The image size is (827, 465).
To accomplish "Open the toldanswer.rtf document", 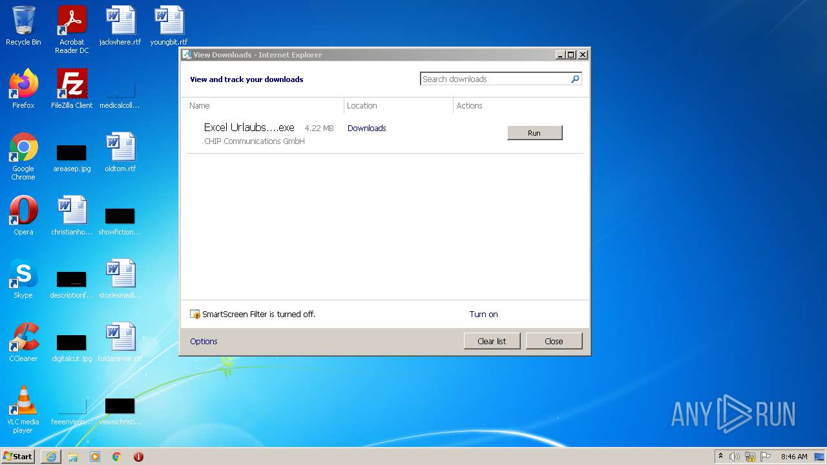I will [x=120, y=342].
